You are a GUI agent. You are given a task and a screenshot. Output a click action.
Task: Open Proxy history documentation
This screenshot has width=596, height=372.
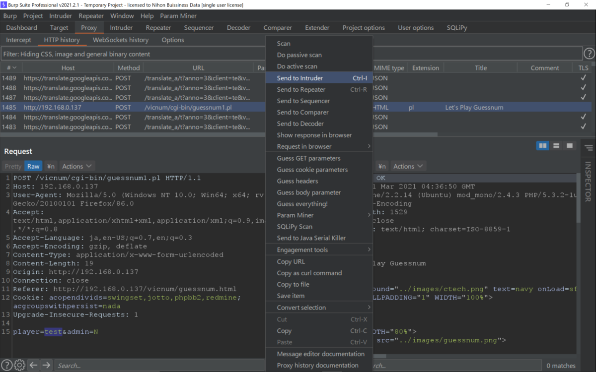(319, 365)
